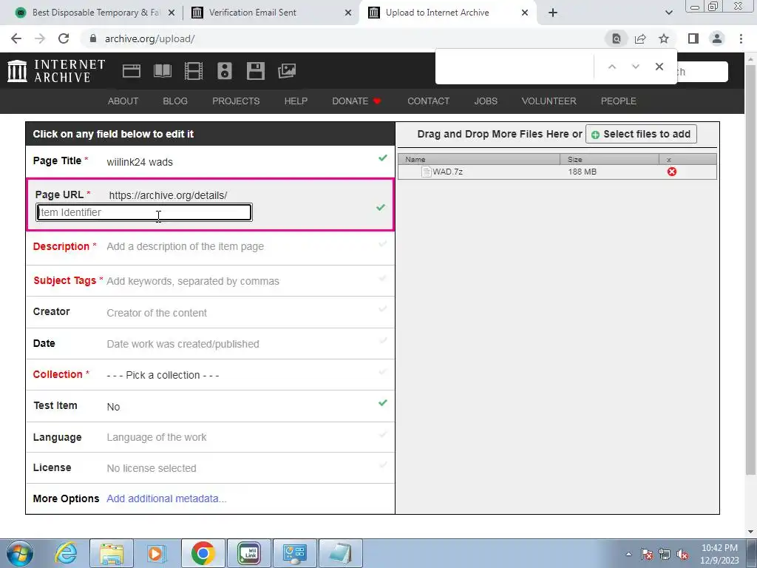Open a new browser tab

[x=553, y=13]
